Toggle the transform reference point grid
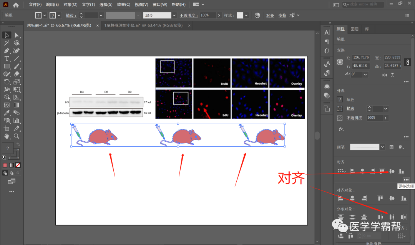 pos(340,62)
